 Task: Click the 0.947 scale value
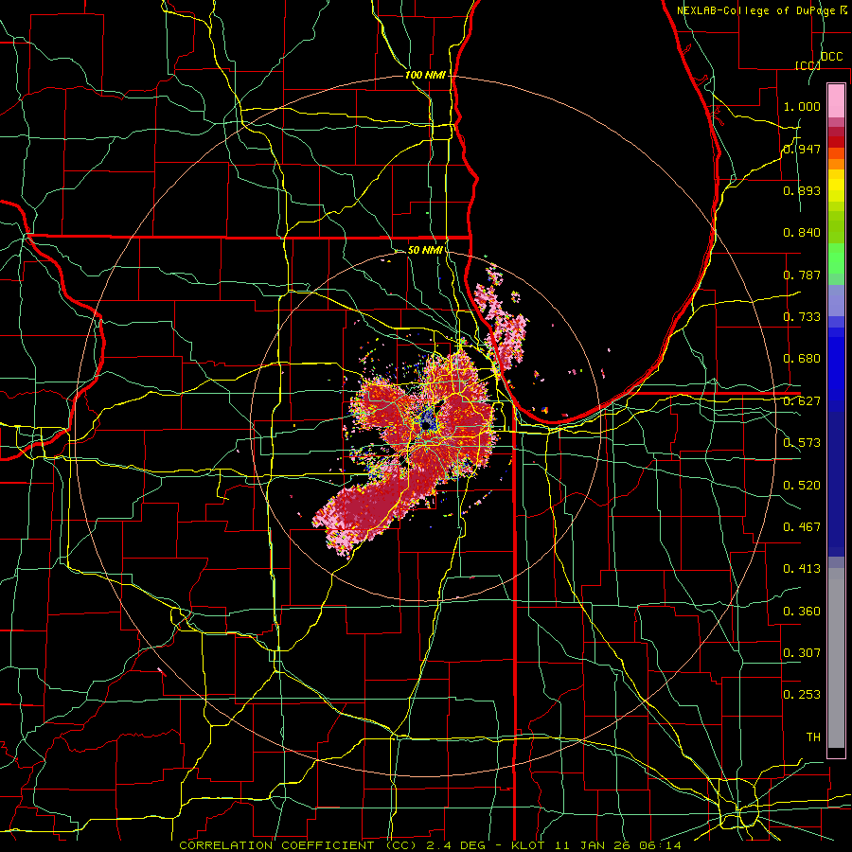[x=802, y=149]
